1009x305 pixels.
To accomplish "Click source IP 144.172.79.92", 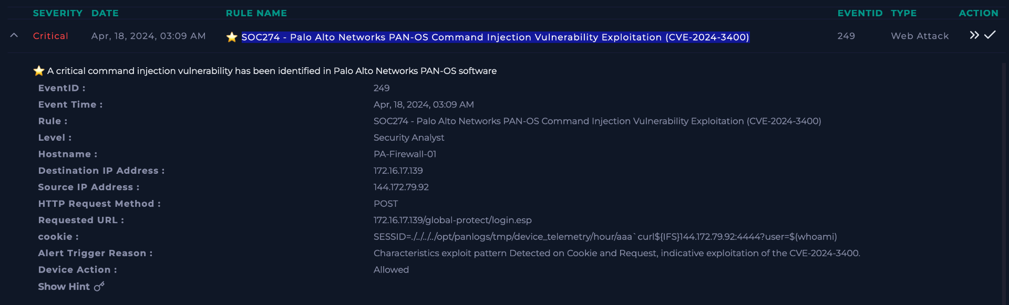I will tap(401, 187).
